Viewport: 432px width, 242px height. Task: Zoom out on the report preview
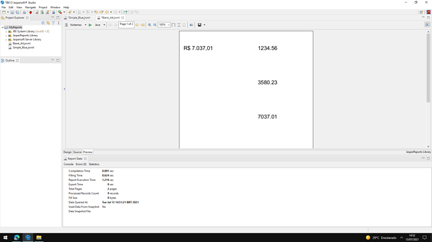(155, 25)
